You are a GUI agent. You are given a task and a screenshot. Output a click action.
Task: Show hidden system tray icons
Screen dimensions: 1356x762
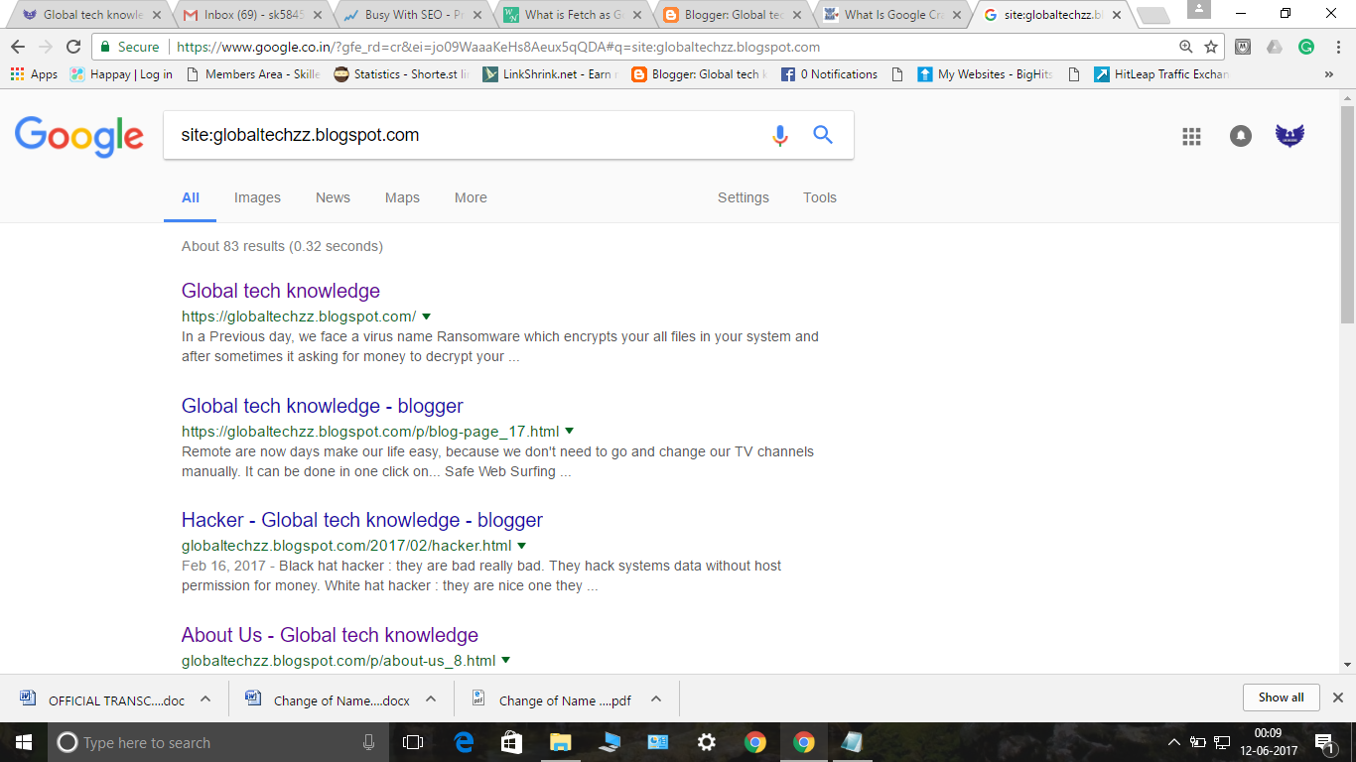pos(1174,742)
